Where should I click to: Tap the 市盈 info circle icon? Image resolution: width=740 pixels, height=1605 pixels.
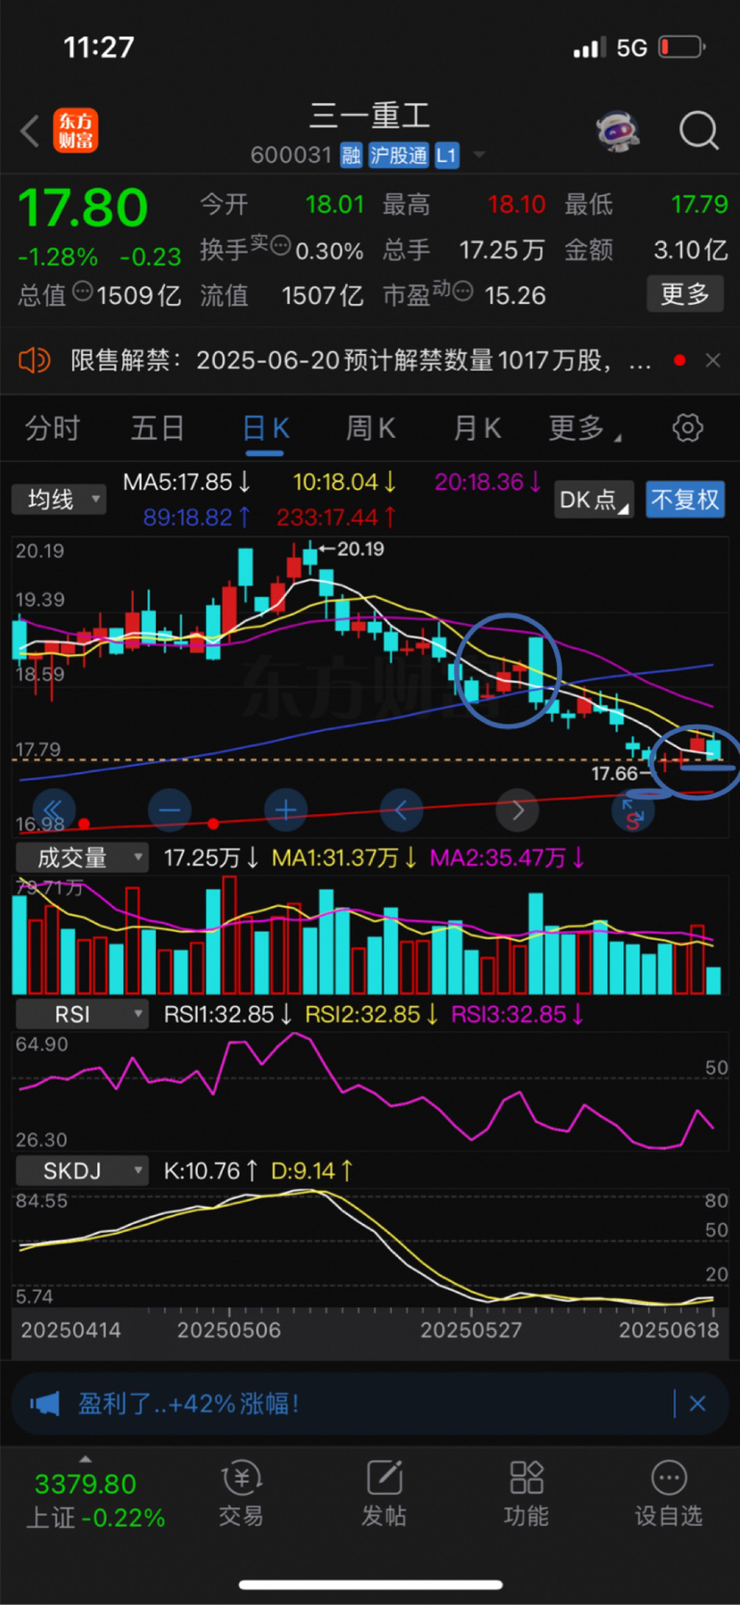tap(462, 290)
